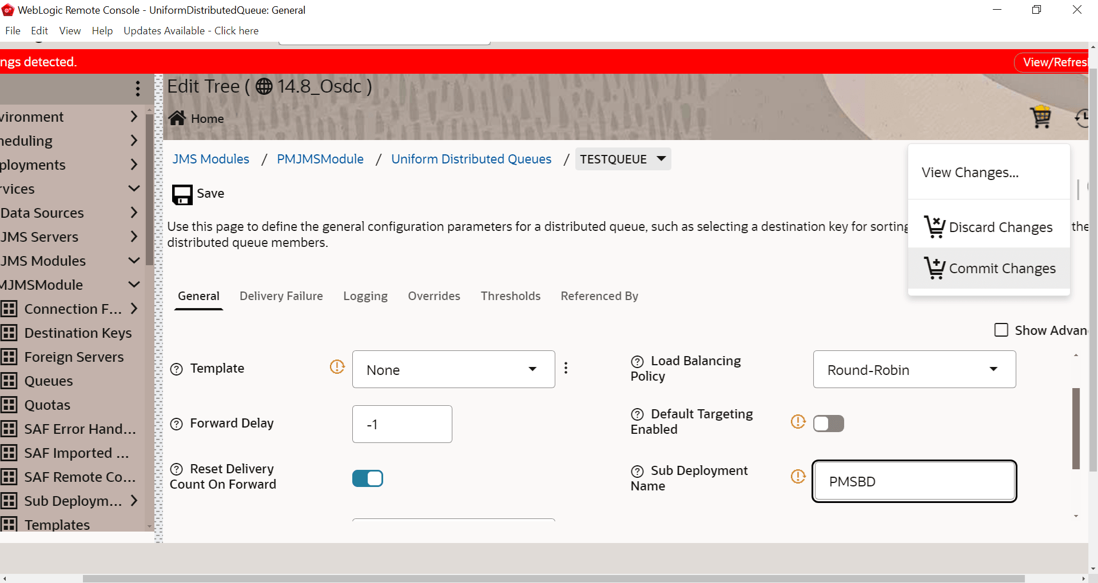
Task: Collapse the PMJMSModule tree node
Action: point(134,285)
